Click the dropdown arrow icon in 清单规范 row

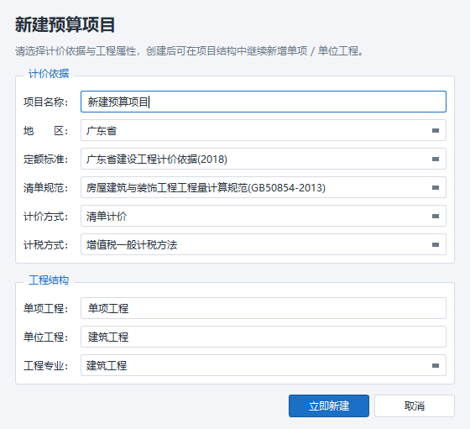coord(436,188)
